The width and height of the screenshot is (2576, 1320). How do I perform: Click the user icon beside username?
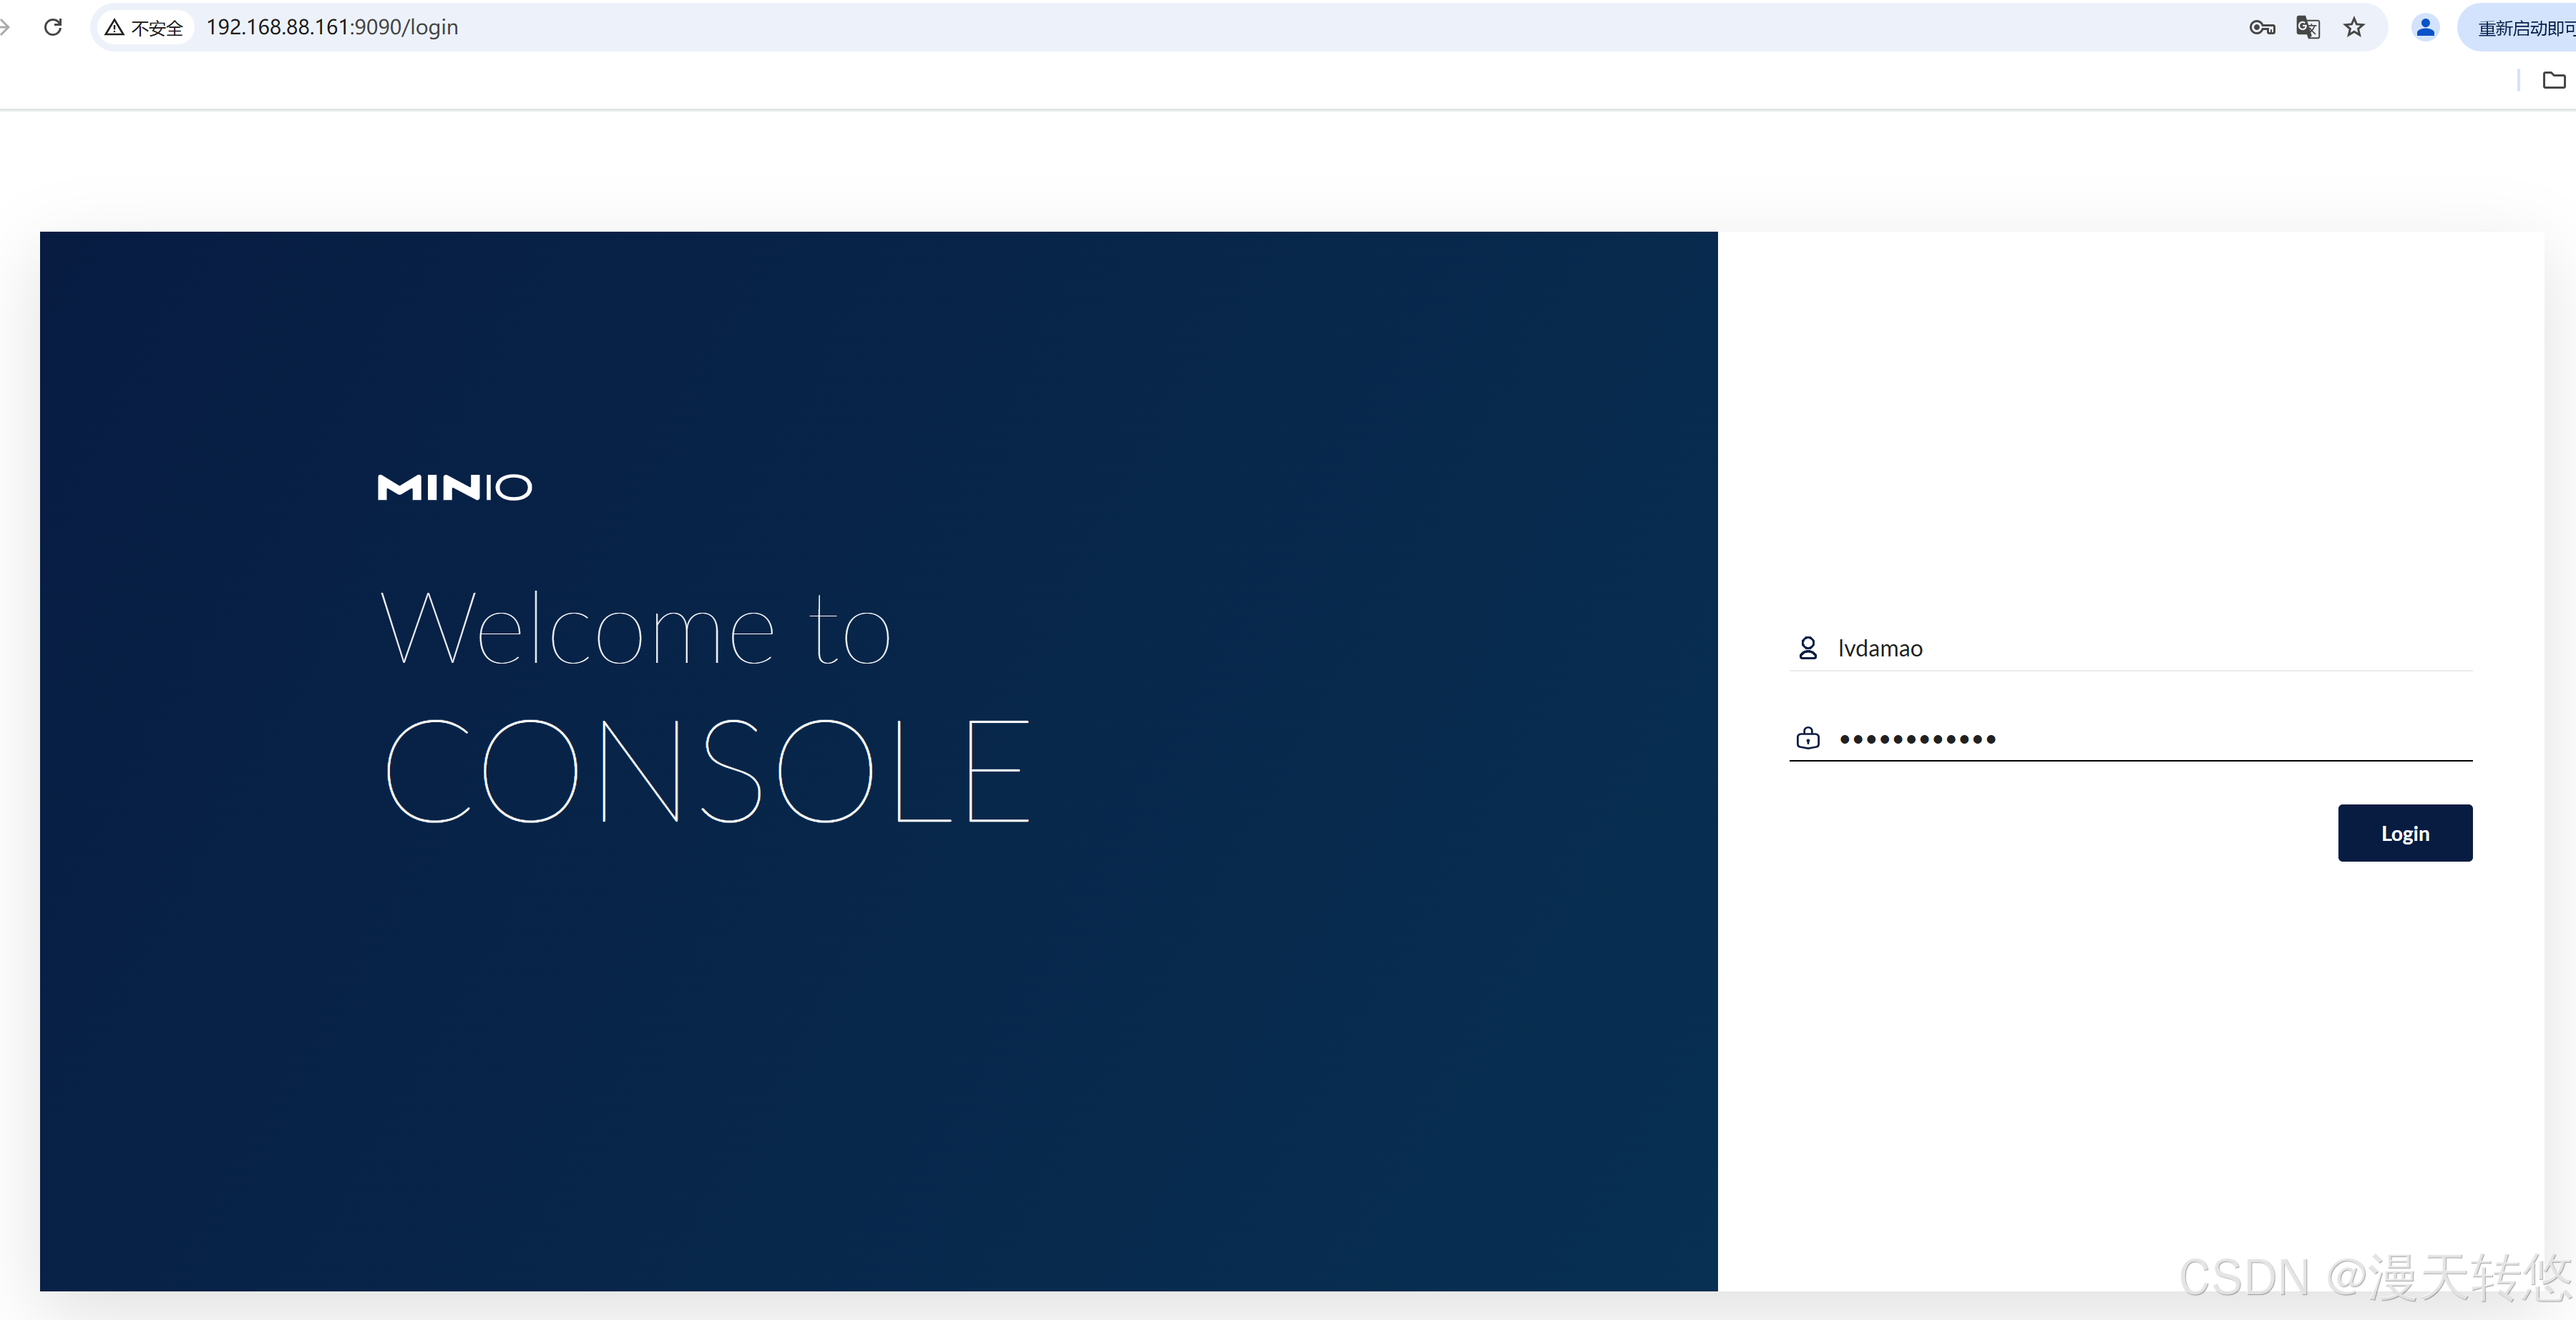[x=1807, y=649]
